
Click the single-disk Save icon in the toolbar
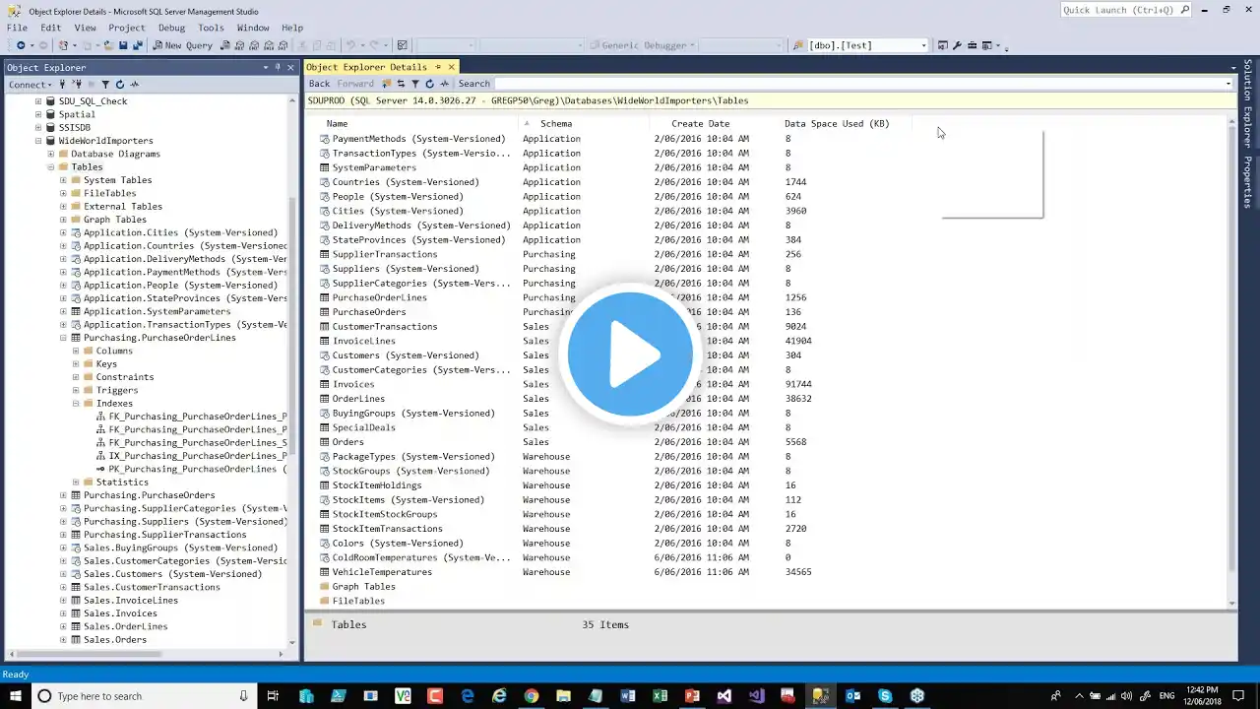(x=123, y=45)
